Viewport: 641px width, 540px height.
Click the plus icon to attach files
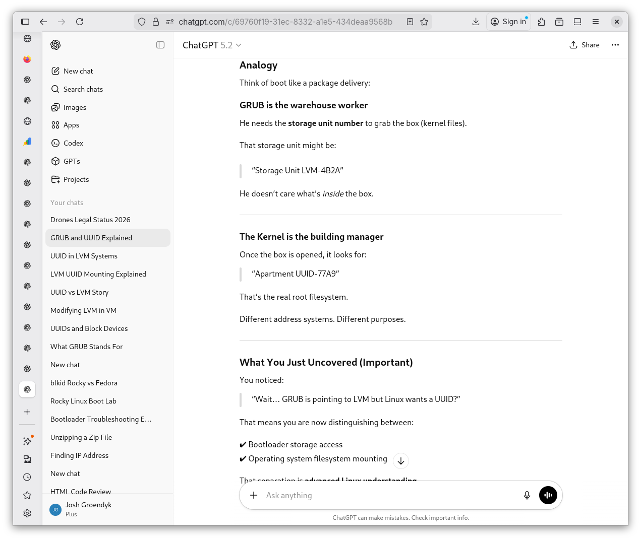coord(254,495)
